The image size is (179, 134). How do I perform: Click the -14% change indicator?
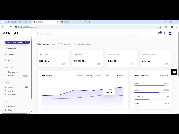(98, 64)
